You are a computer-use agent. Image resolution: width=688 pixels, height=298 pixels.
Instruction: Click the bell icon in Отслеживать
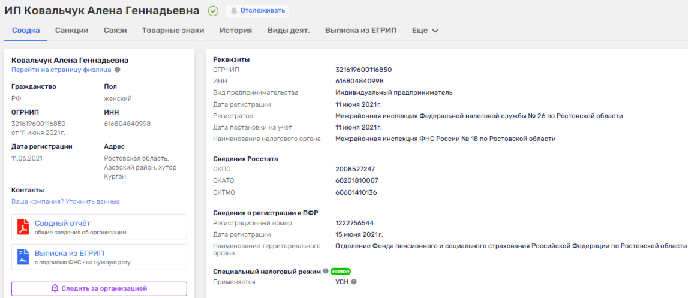pyautogui.click(x=234, y=11)
